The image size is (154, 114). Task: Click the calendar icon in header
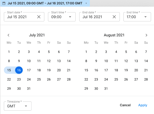point(4,3)
